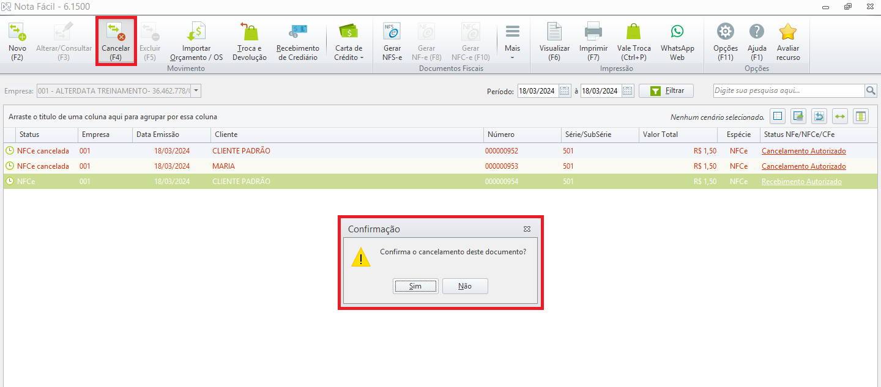Click the search box 'Digite sua pesquisa aqui'
881x387 pixels.
789,90
